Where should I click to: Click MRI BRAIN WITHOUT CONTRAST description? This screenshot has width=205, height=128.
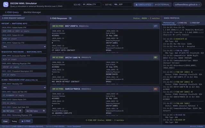click(x=65, y=82)
